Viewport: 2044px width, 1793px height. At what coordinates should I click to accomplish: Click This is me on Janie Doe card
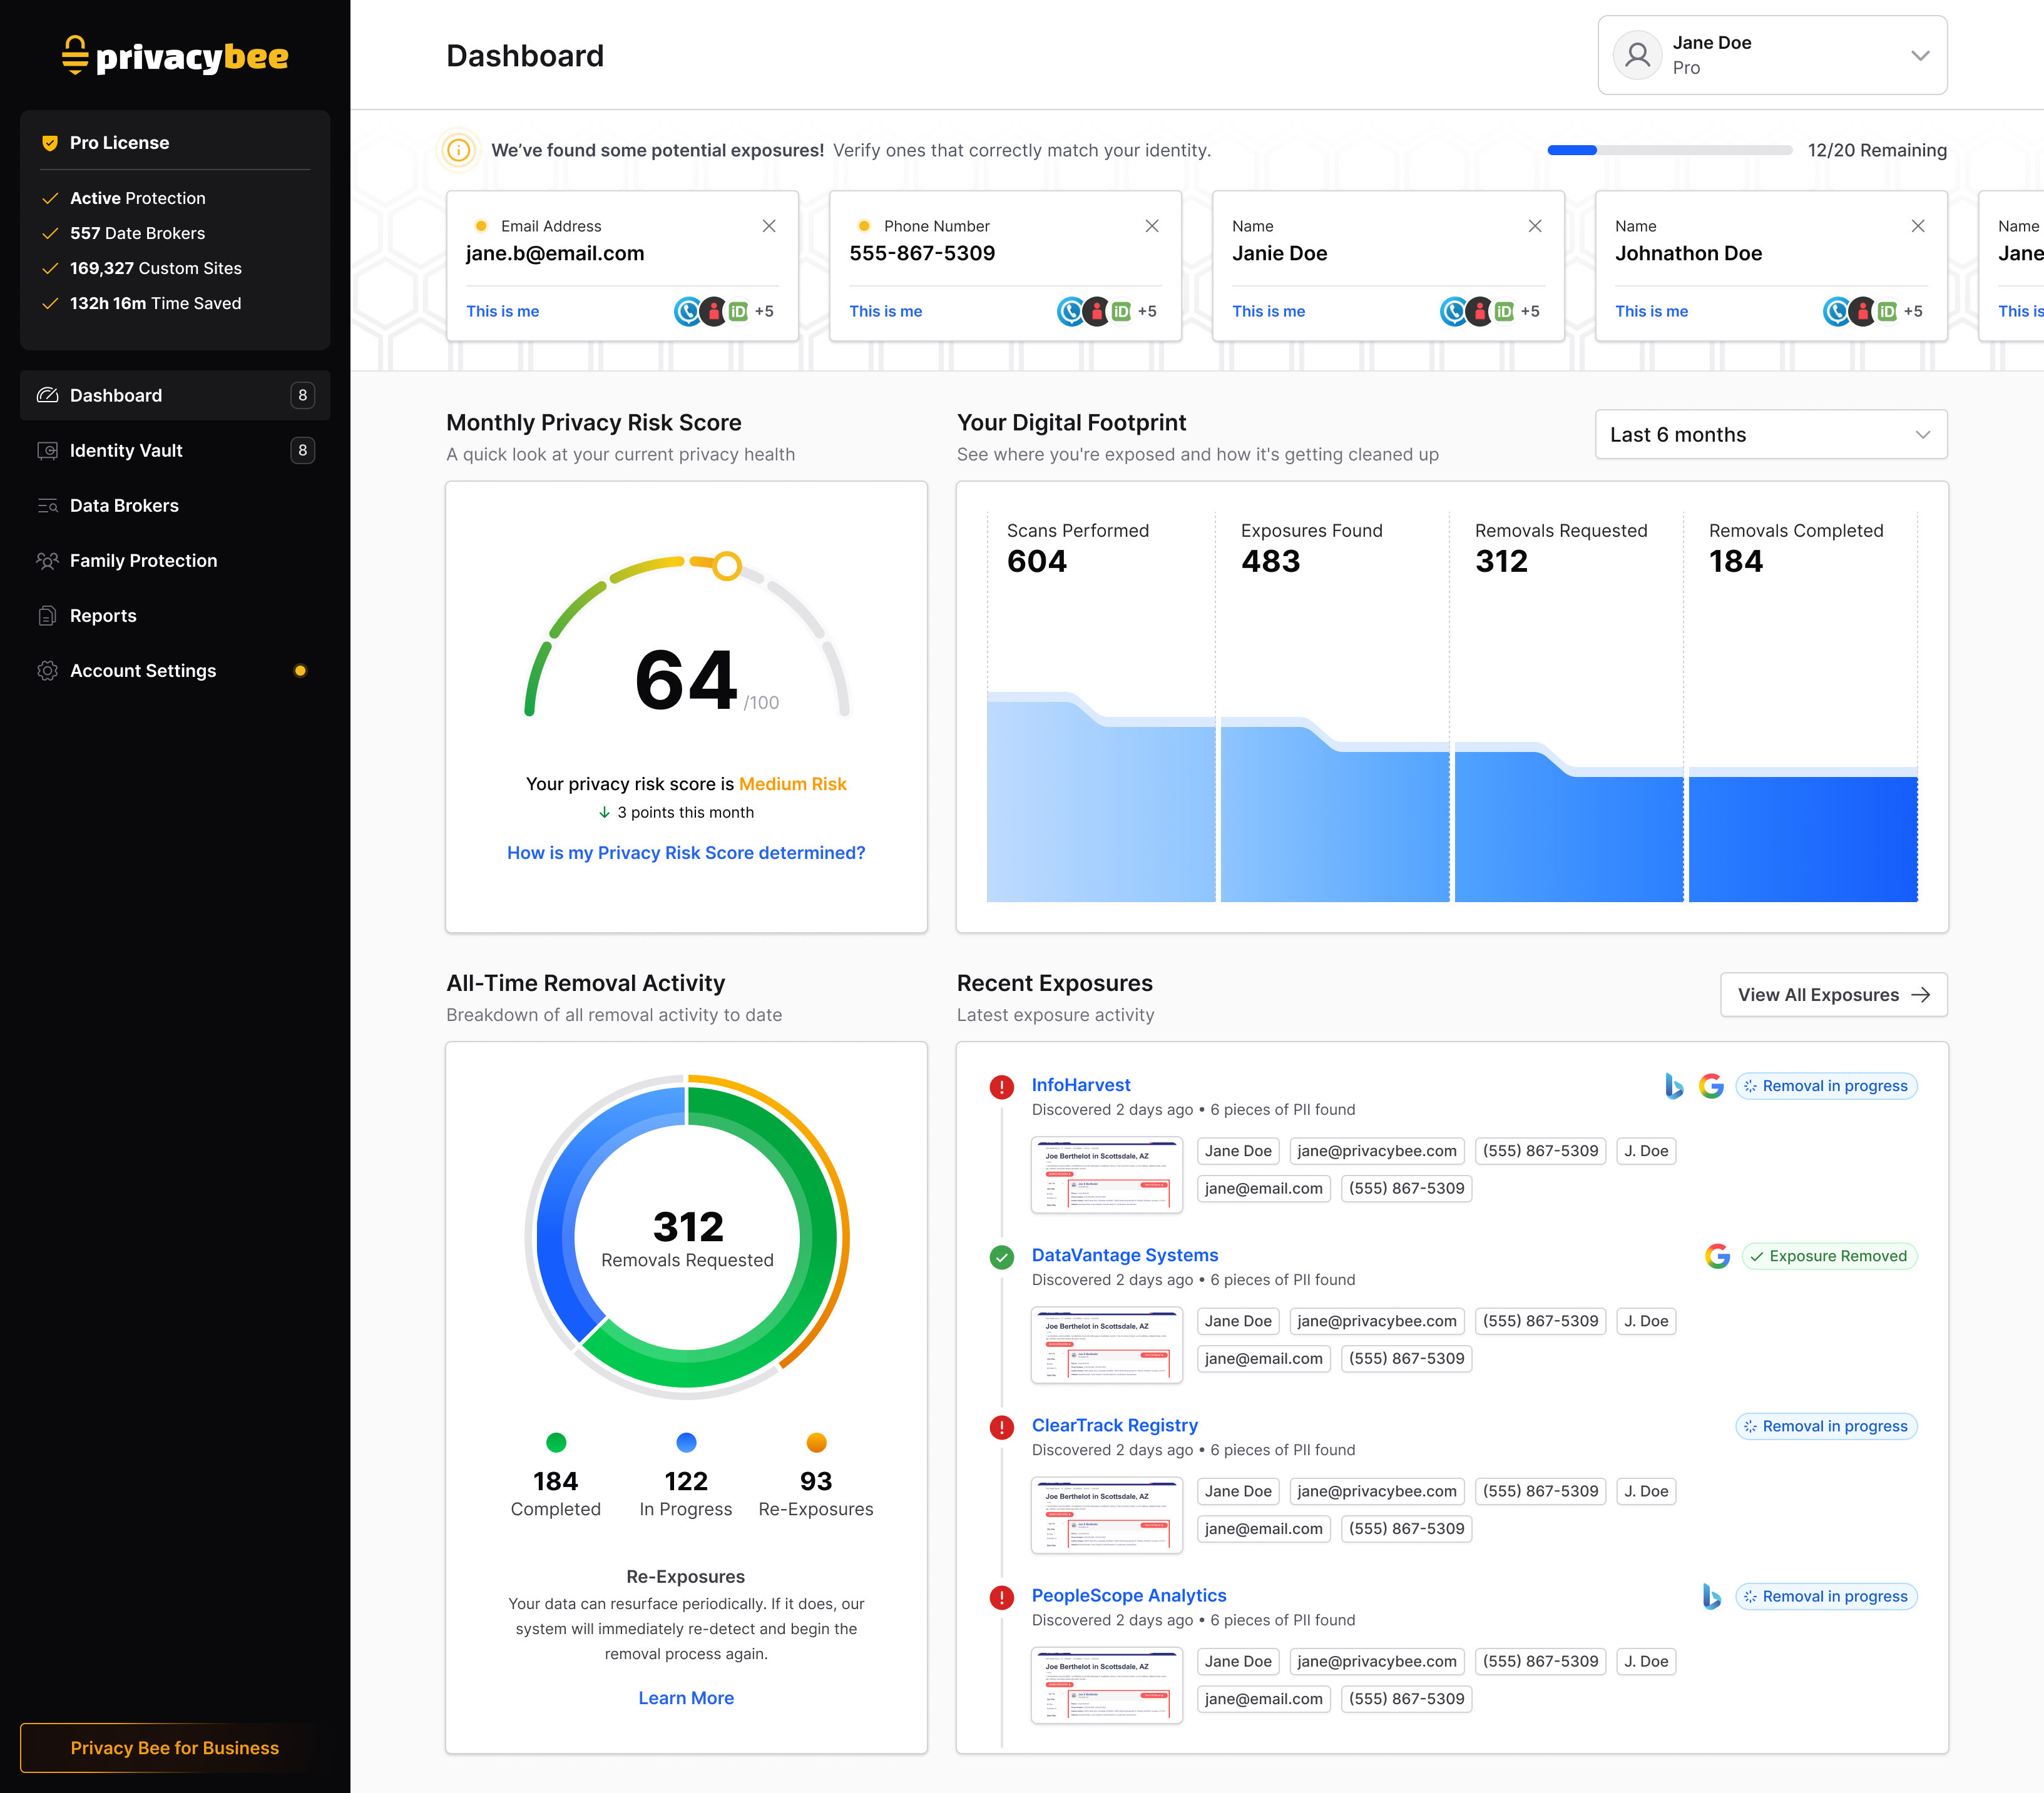1269,312
